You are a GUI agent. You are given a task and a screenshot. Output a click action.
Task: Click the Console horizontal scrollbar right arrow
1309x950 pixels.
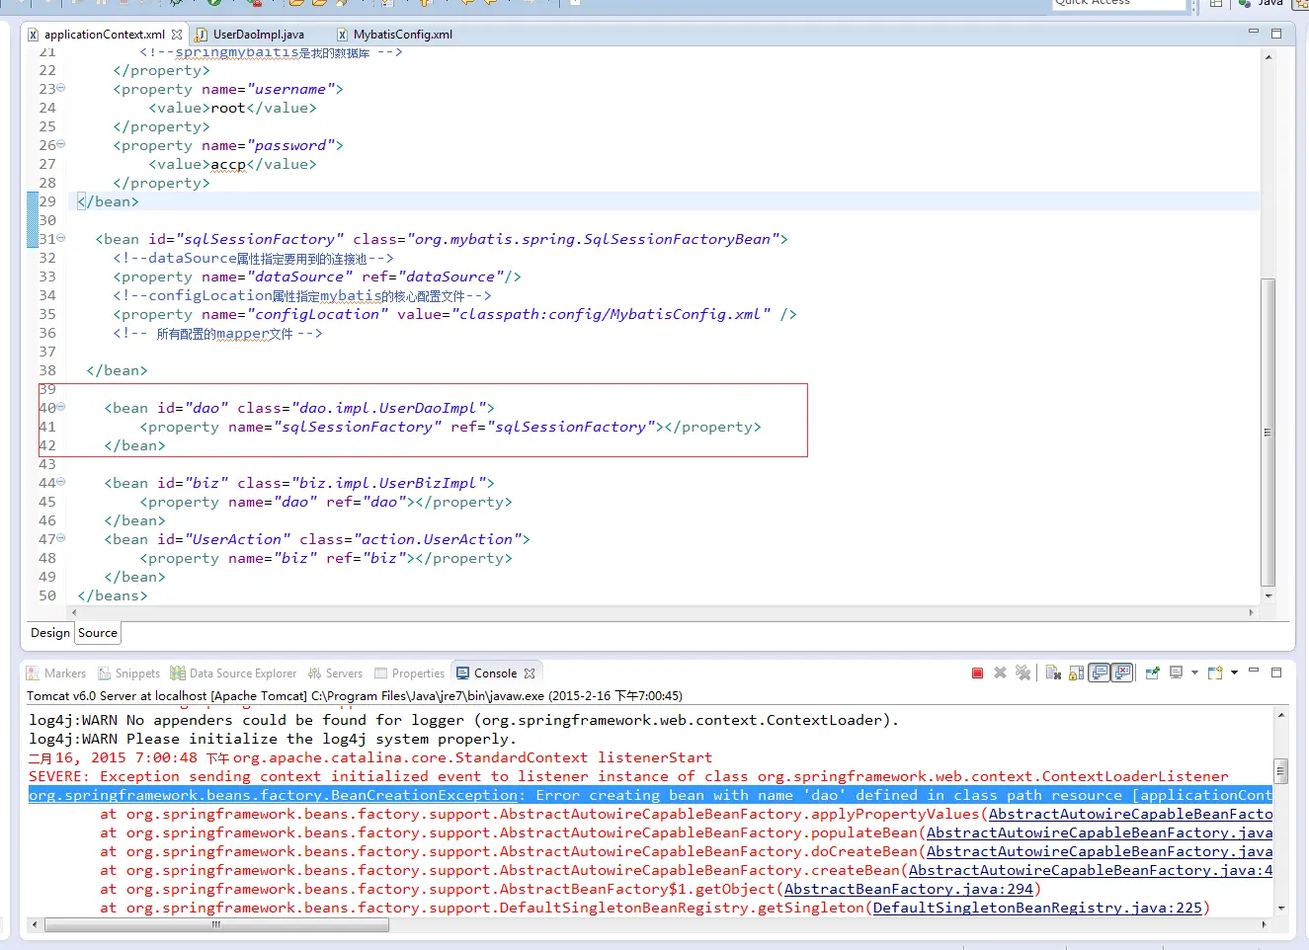click(1265, 925)
